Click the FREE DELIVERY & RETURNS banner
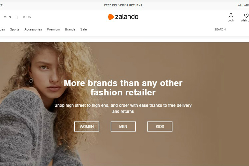The height and width of the screenshot is (166, 249). click(123, 5)
